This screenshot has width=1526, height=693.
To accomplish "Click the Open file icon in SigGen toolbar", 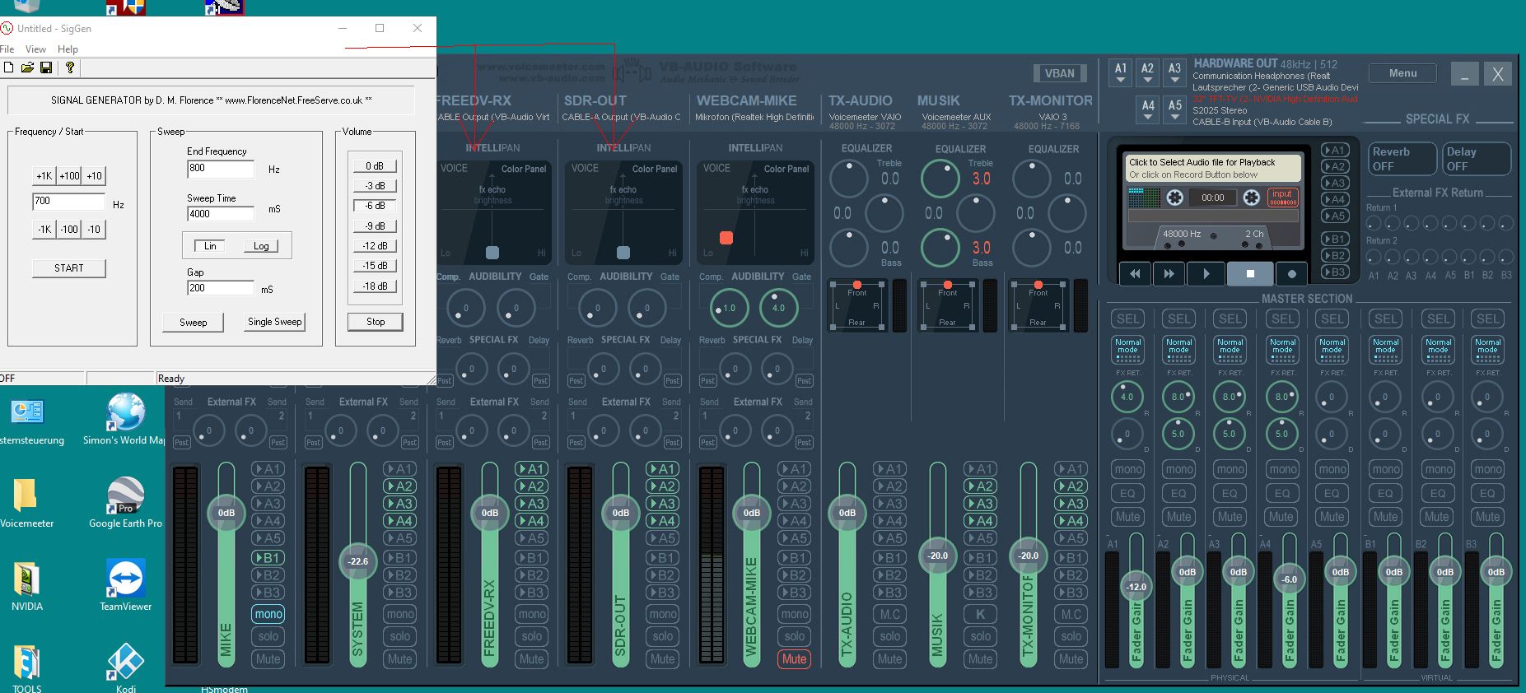I will point(27,67).
